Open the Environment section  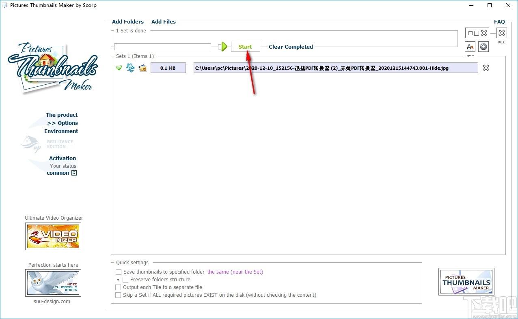(61, 131)
